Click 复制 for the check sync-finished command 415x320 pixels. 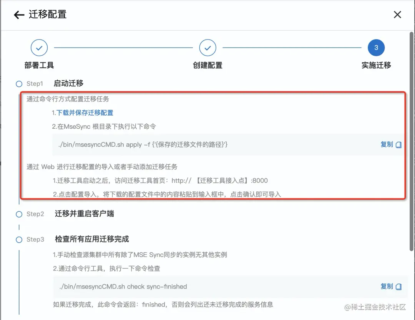click(x=387, y=286)
